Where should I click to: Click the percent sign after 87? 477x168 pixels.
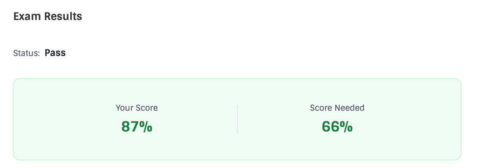pos(146,127)
